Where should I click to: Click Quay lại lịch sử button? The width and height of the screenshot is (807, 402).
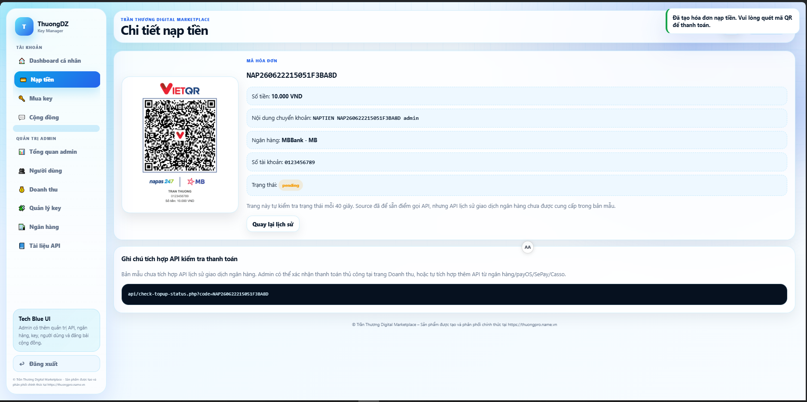tap(273, 224)
